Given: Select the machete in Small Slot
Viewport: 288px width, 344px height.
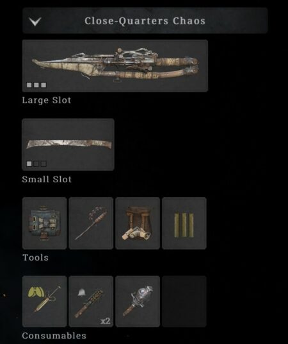Looking at the screenshot, I should pos(68,144).
